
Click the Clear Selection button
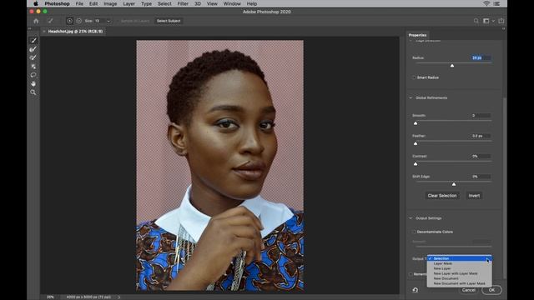pyautogui.click(x=442, y=196)
